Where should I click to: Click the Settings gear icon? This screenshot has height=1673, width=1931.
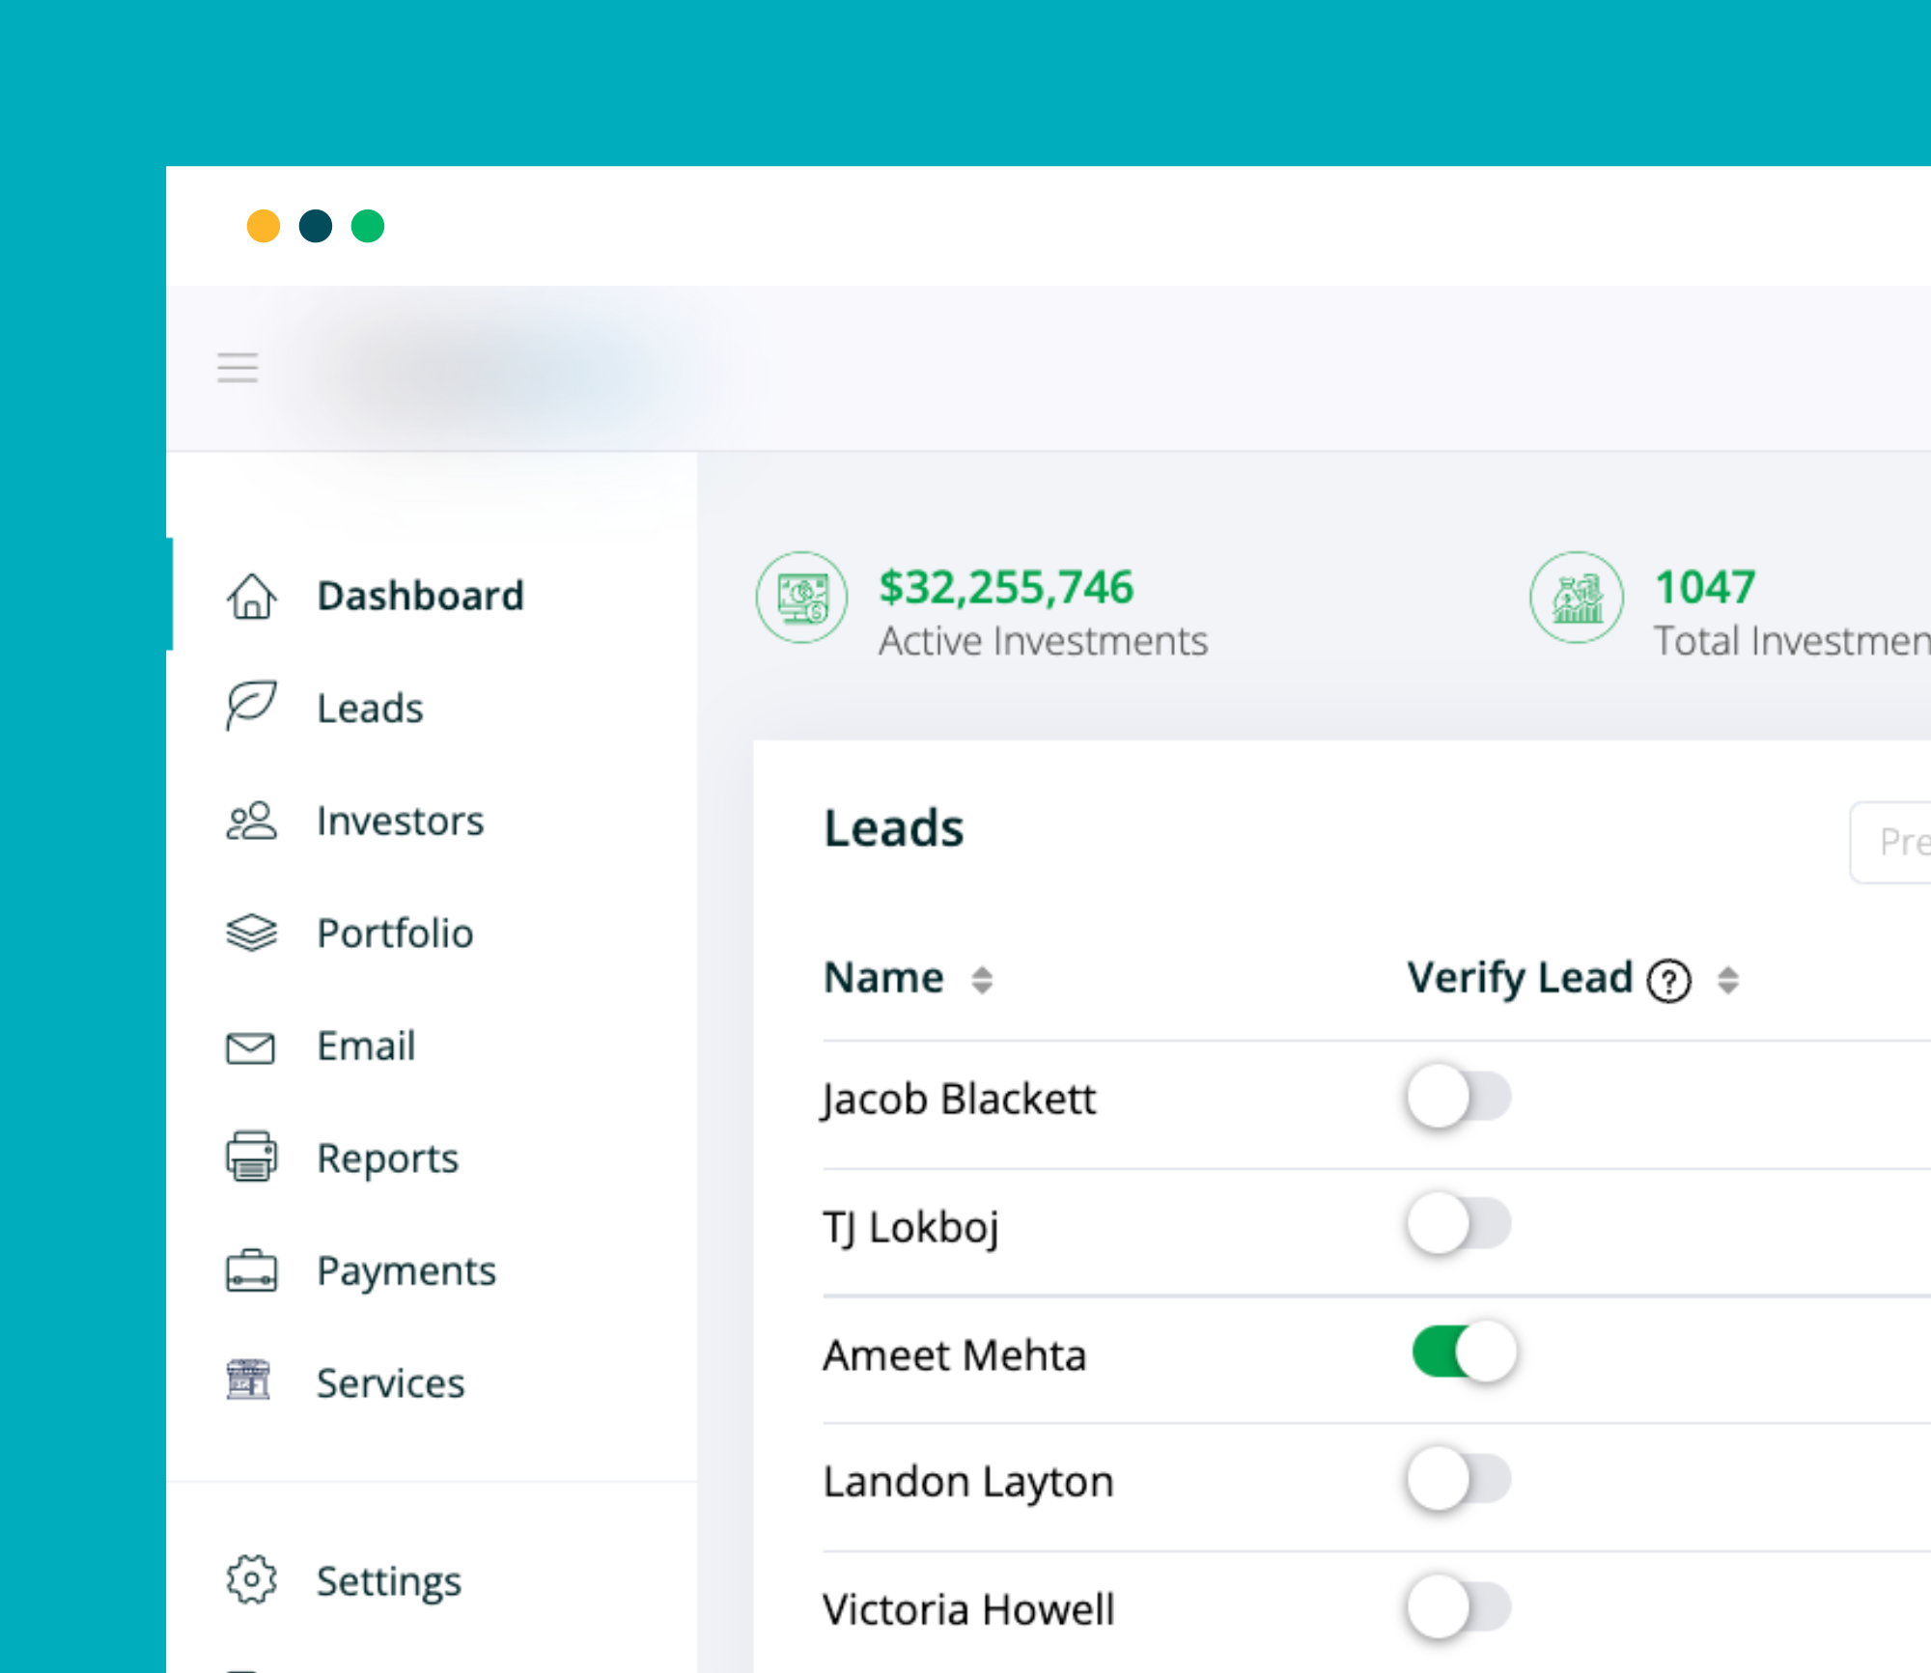(x=252, y=1580)
